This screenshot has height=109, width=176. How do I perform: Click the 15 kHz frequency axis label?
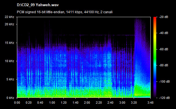click(x=9, y=43)
